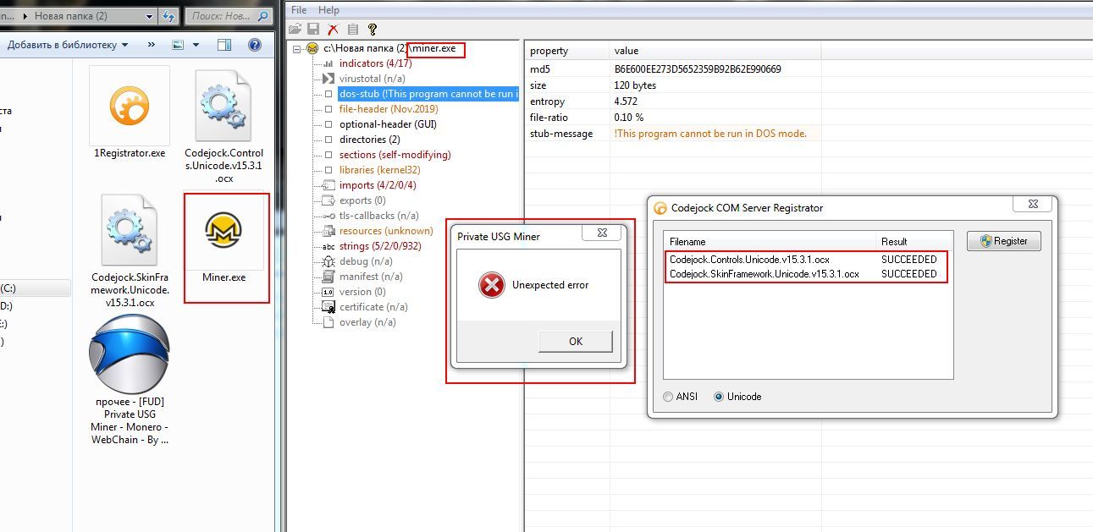Viewport: 1093px width, 532px height.
Task: Click the debug bug icon in tree
Action: (328, 261)
